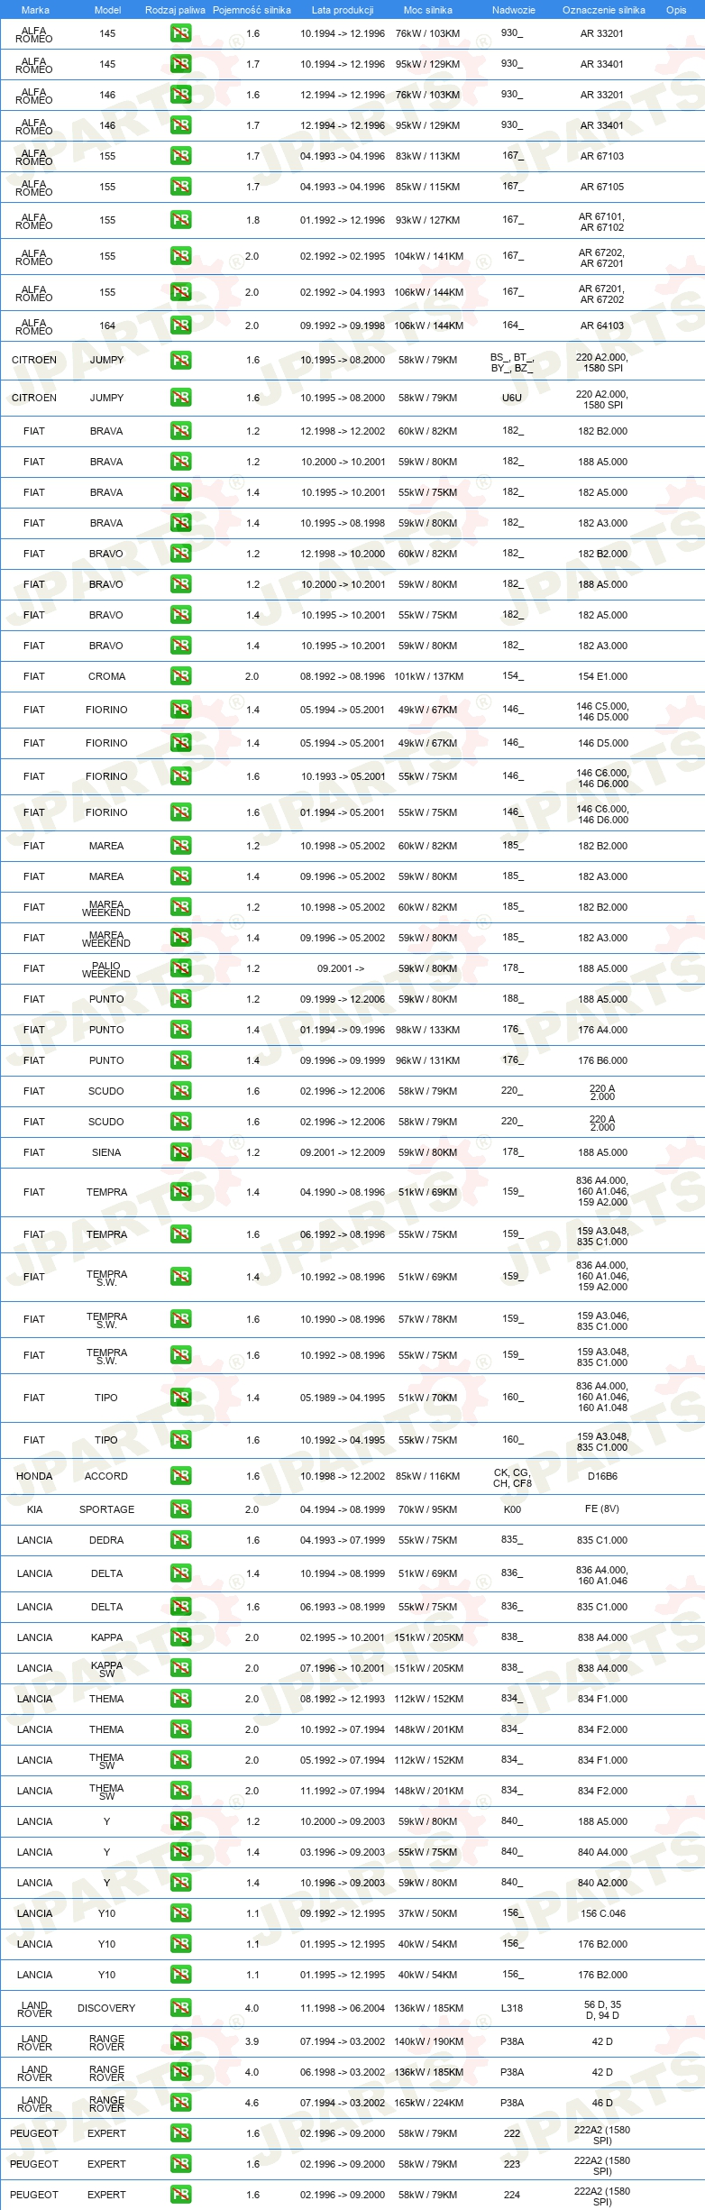Click the engine code AR 64103
Viewport: 705px width, 2210px height.
602,326
